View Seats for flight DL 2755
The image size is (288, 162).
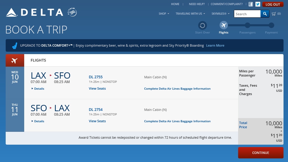coord(97,88)
